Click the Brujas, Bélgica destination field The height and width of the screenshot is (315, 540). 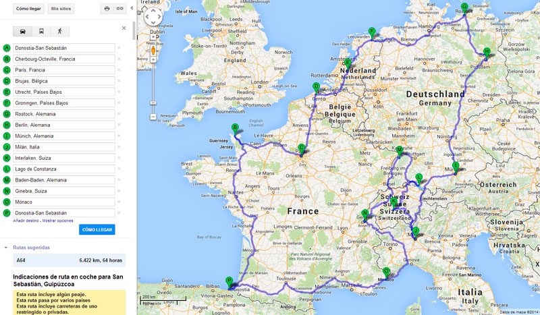point(64,81)
